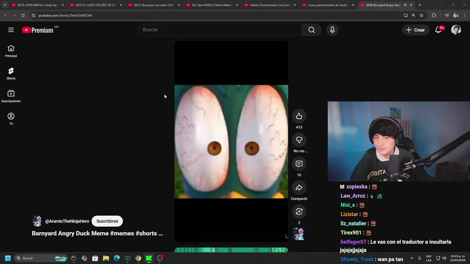
Task: Close the LATIN MAFIA x Omar tab
Action: 62,5
